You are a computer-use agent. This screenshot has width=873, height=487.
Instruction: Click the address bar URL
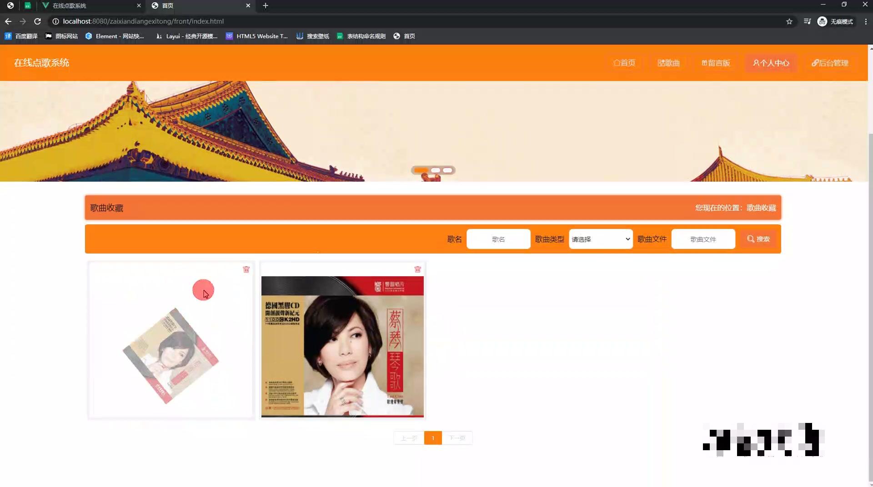click(x=143, y=21)
